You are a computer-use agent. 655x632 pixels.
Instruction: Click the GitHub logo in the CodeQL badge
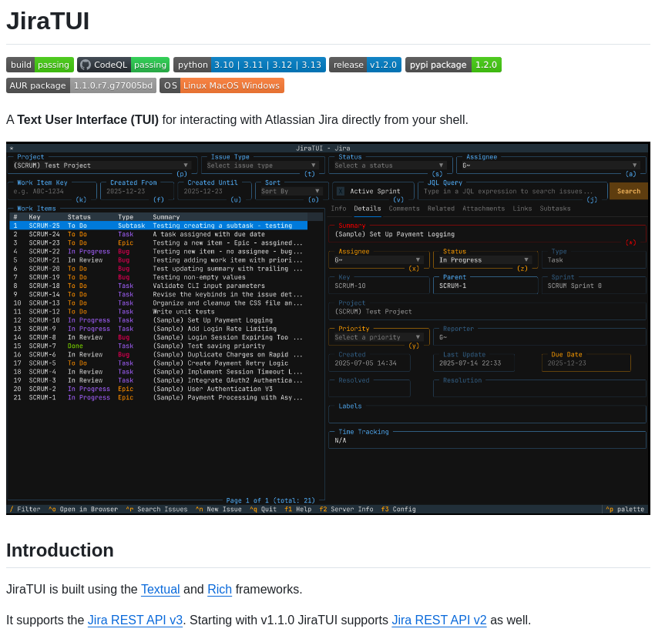click(x=86, y=65)
